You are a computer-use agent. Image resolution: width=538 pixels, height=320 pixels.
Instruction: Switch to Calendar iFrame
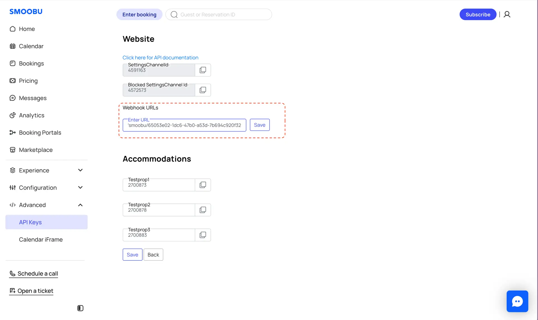[x=41, y=239]
